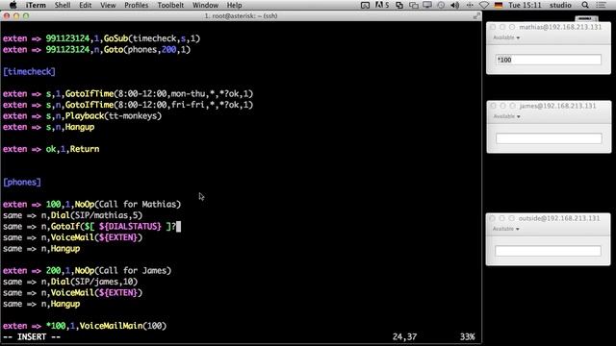Click outside@192.168.213.131 window title

click(x=559, y=218)
